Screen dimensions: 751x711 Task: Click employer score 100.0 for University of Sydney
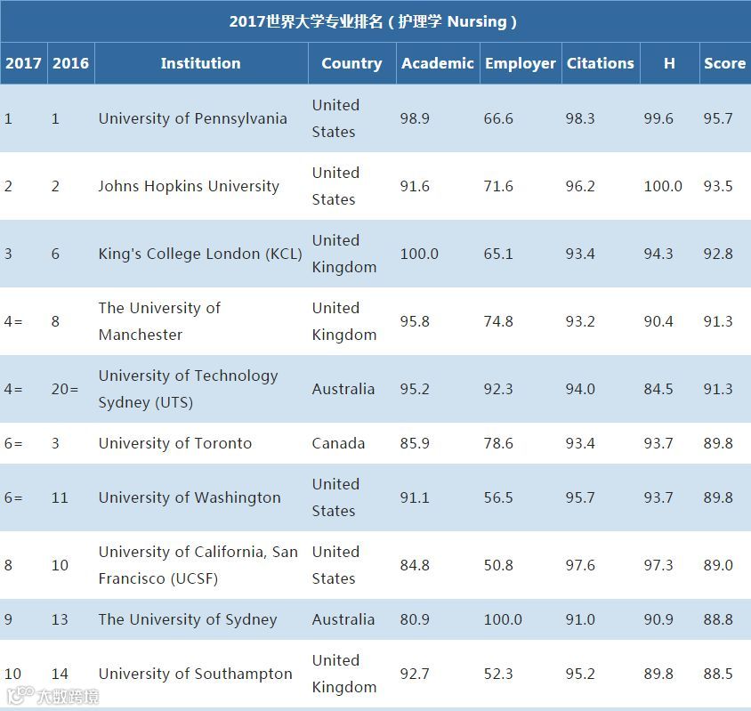(503, 619)
